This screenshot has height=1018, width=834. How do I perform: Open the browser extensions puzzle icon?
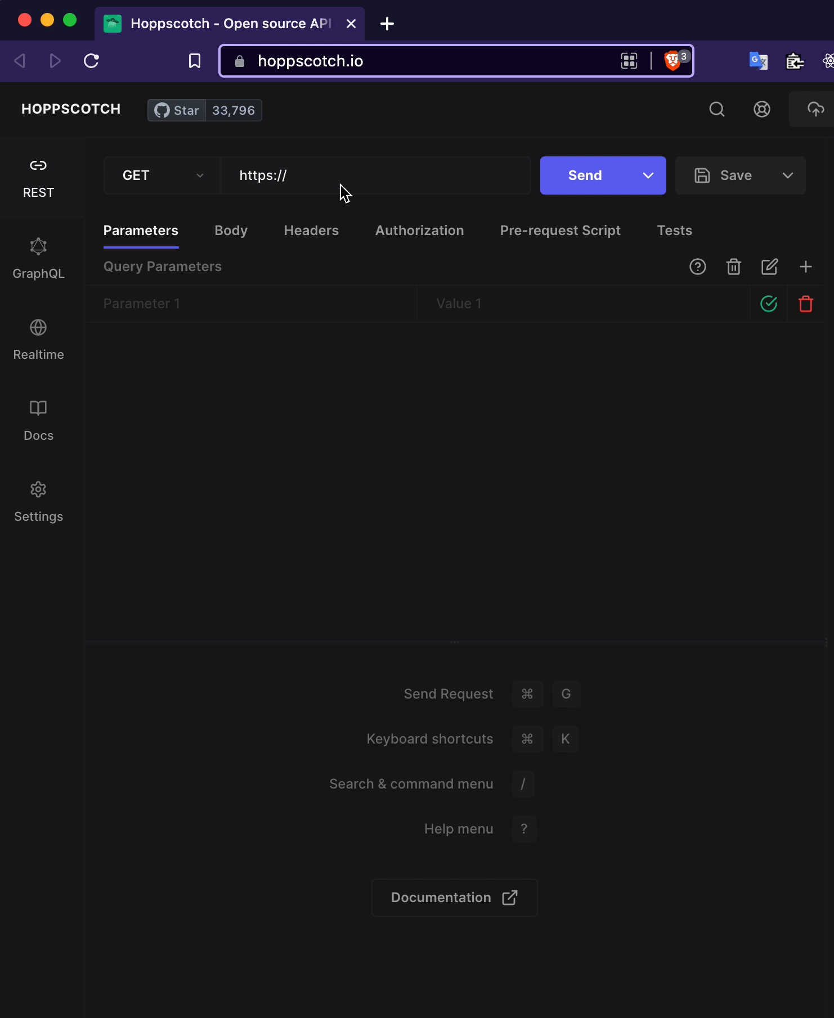(x=795, y=61)
